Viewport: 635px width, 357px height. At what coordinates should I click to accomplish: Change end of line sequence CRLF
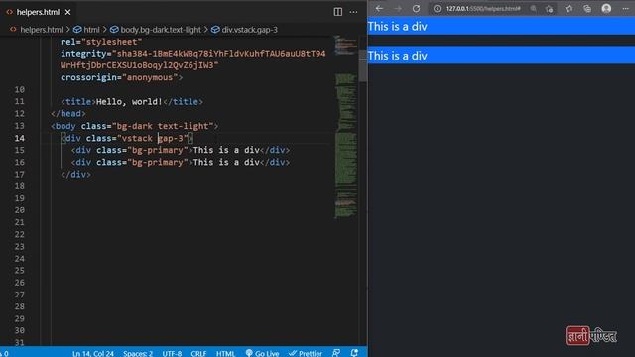point(198,353)
